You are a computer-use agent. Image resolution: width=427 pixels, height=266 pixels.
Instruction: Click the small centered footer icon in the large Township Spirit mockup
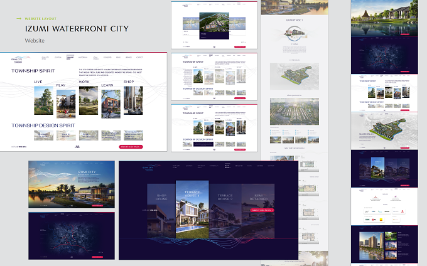pos(77,147)
